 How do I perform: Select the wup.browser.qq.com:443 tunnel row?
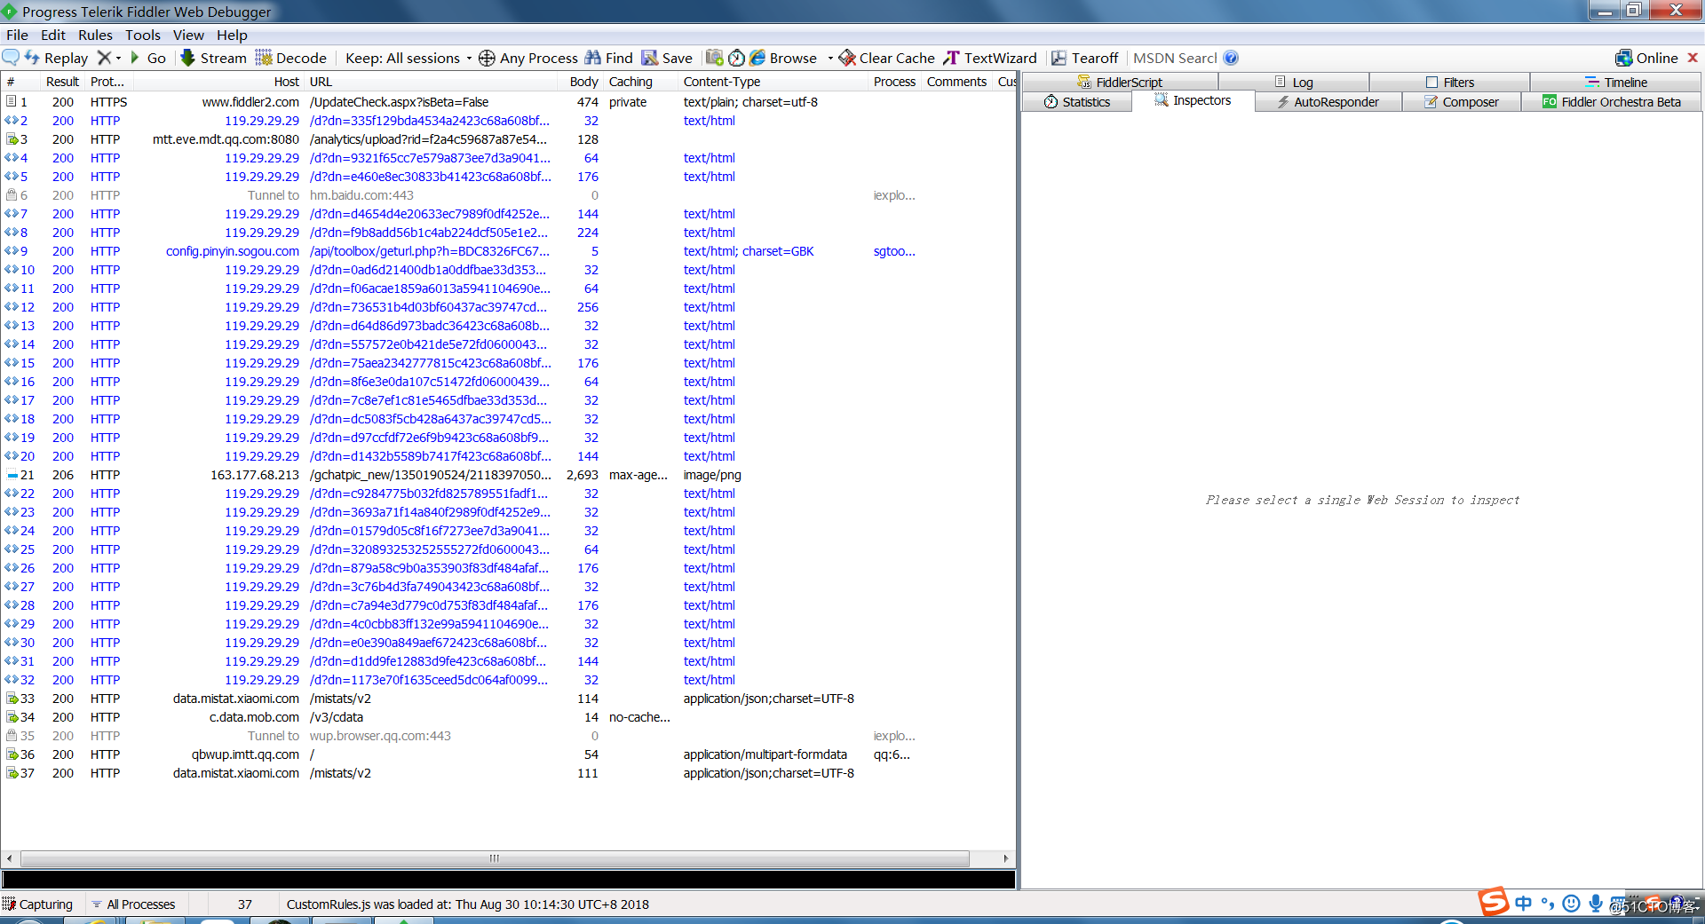(508, 736)
